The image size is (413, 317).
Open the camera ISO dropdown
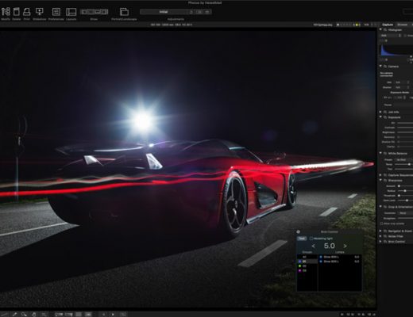402,82
